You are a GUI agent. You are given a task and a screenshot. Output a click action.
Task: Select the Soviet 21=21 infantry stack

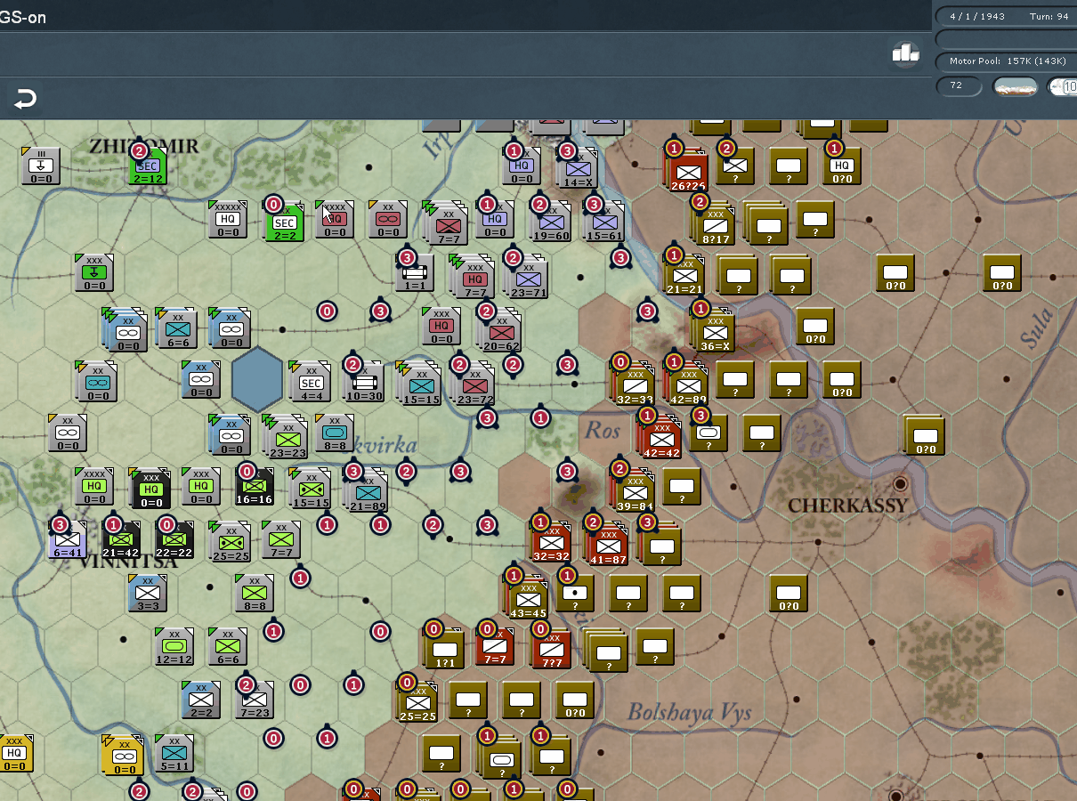[684, 276]
